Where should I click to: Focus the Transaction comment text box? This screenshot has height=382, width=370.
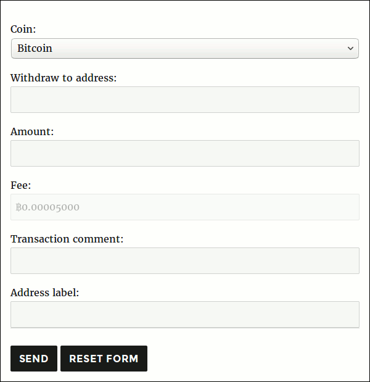pyautogui.click(x=184, y=260)
